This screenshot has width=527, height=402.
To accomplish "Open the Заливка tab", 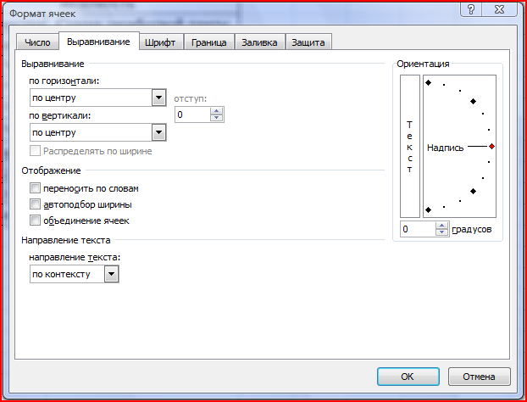I will 259,42.
